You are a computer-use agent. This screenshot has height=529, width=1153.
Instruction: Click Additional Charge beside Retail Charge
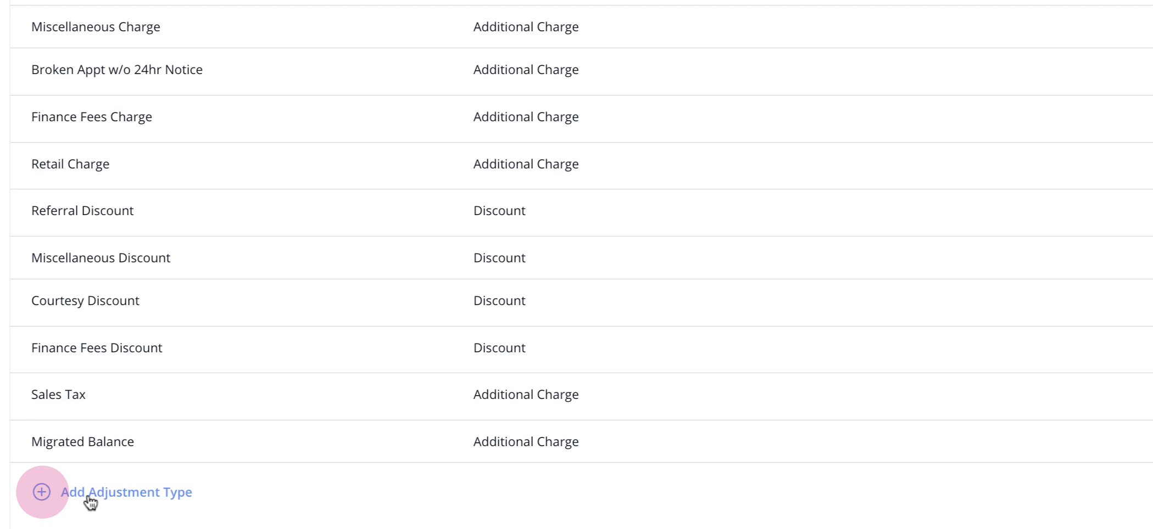(x=526, y=164)
